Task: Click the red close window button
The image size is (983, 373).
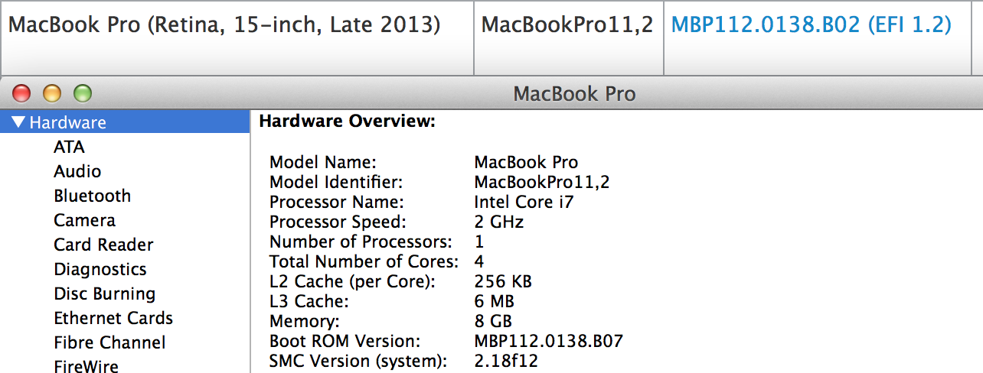Action: (x=21, y=94)
